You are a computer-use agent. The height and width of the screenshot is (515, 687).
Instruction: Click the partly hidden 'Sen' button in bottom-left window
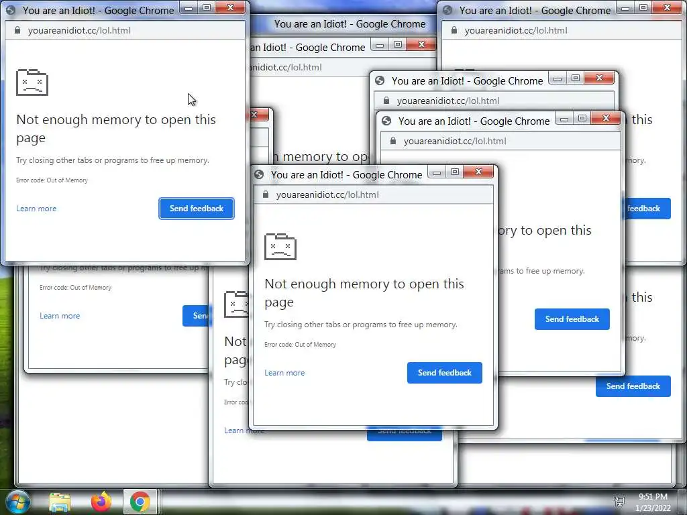[x=195, y=316]
